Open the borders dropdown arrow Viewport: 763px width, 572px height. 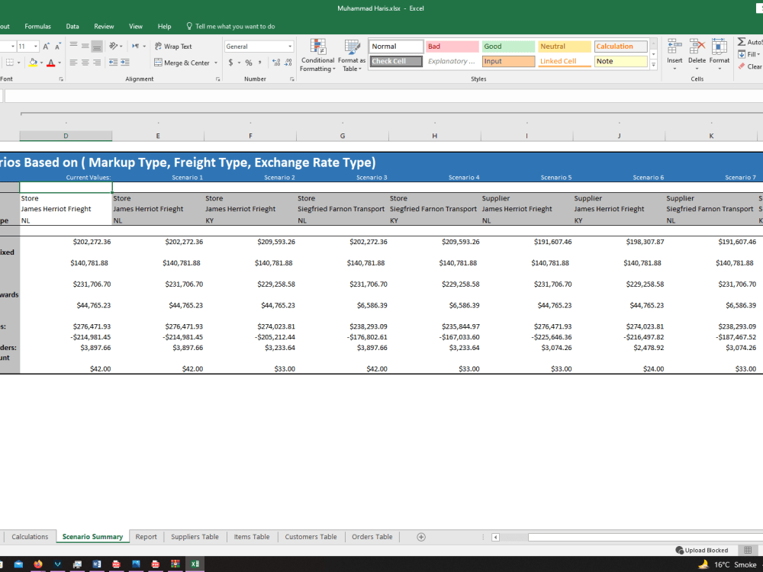tap(18, 63)
